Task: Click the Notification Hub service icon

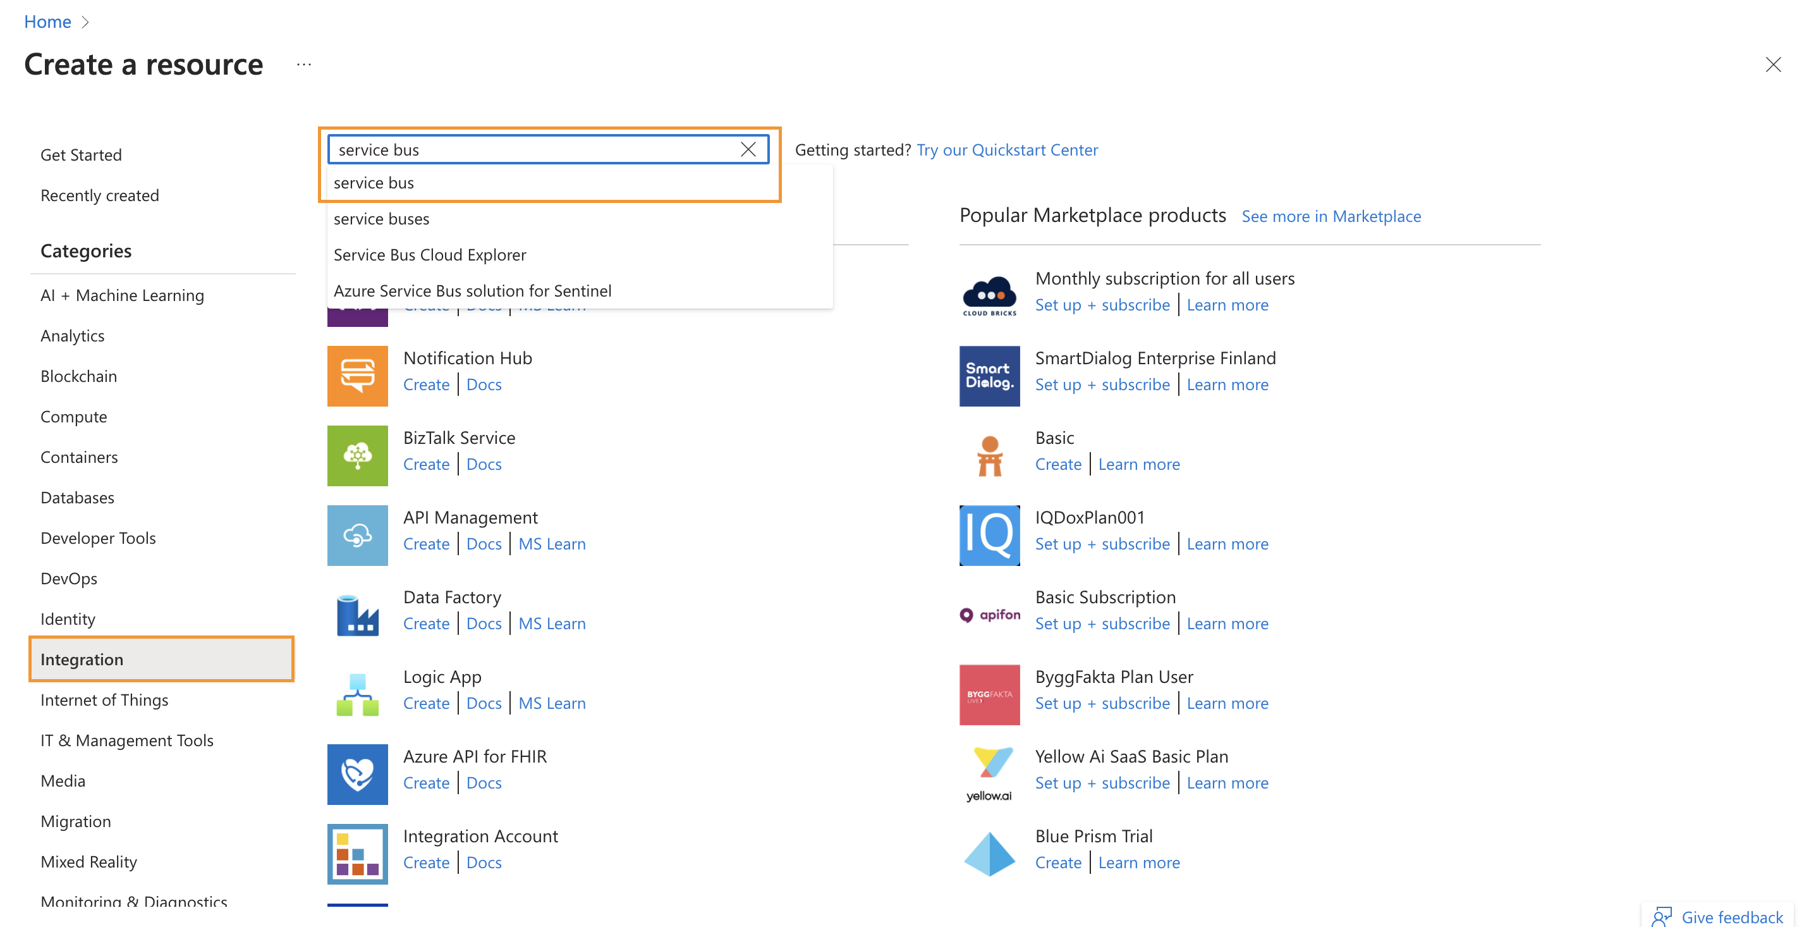Action: [356, 376]
